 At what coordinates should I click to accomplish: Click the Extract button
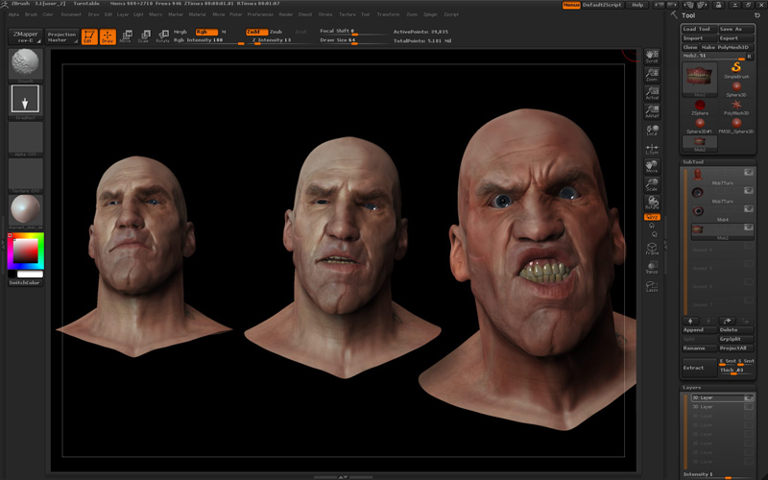[700, 368]
